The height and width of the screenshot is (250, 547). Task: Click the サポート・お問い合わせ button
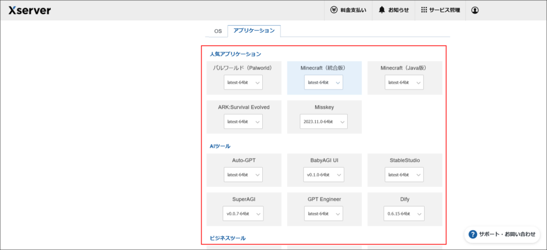[x=502, y=235]
